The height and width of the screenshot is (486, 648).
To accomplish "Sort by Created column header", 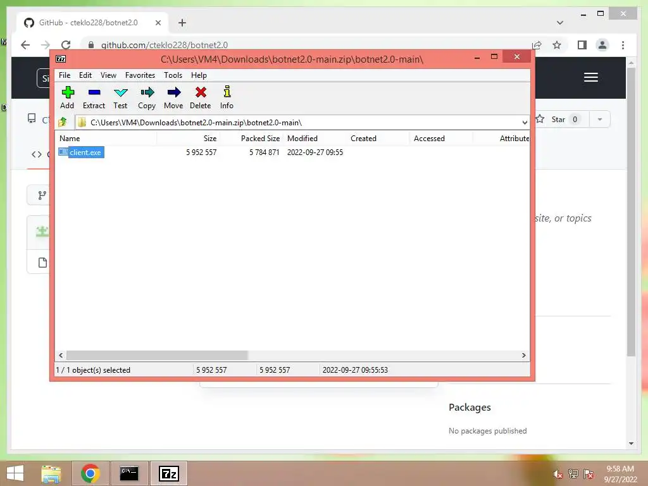I will [378, 139].
